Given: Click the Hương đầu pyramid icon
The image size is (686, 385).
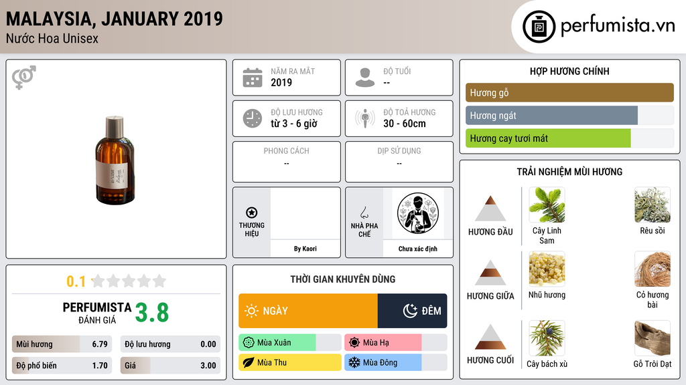Looking at the screenshot, I should pyautogui.click(x=490, y=209).
